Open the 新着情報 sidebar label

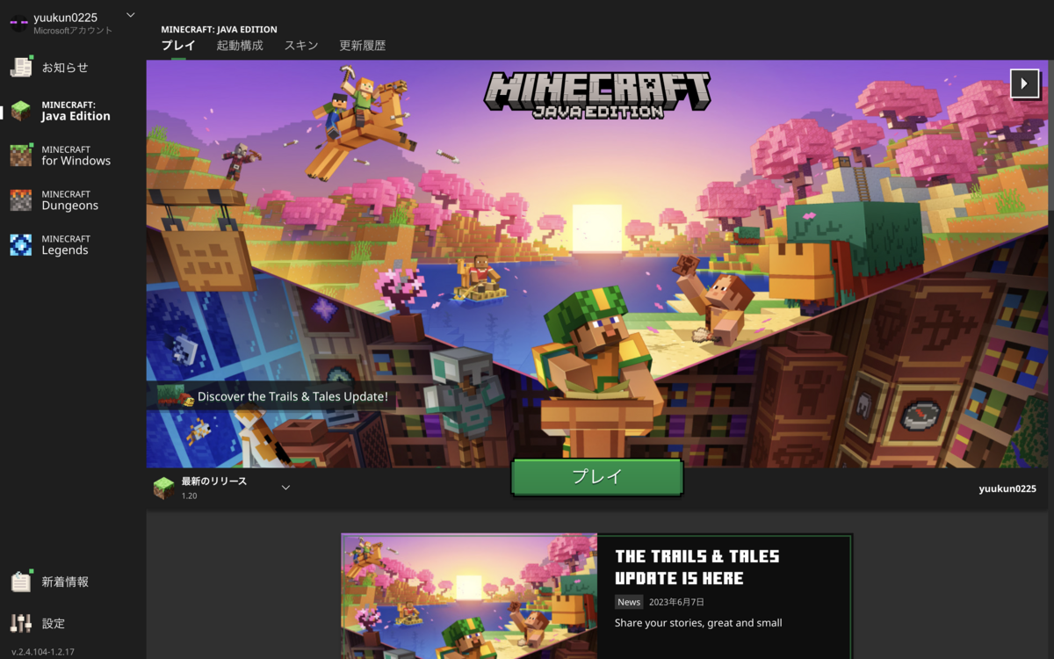coord(65,582)
